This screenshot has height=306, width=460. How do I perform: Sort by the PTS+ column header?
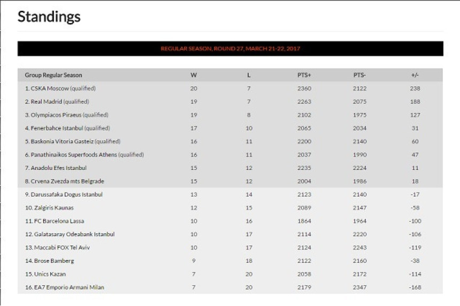pos(304,75)
